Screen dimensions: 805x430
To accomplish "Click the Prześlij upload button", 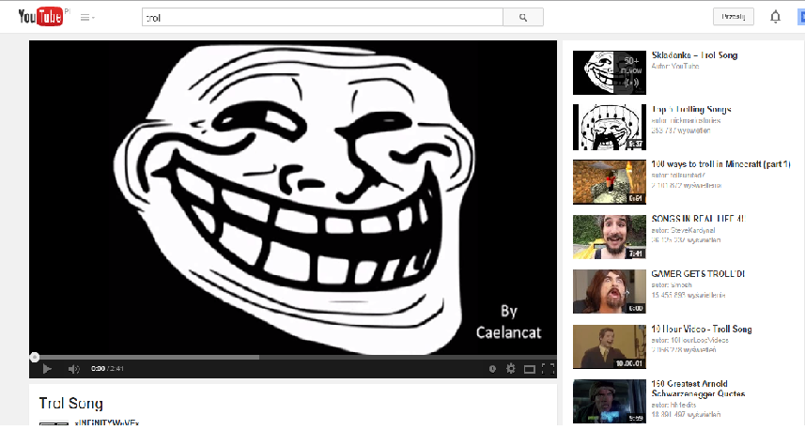I will [x=733, y=17].
